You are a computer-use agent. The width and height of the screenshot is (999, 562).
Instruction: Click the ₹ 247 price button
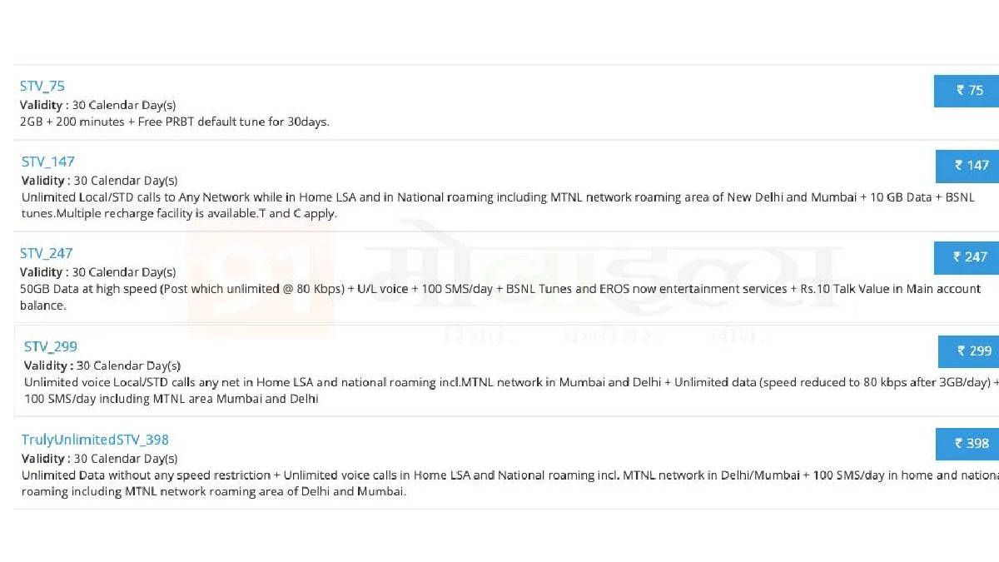966,257
